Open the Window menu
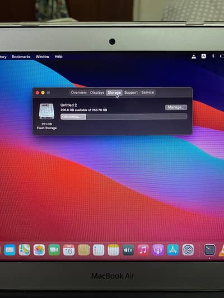Image resolution: width=224 pixels, height=298 pixels. [43, 56]
